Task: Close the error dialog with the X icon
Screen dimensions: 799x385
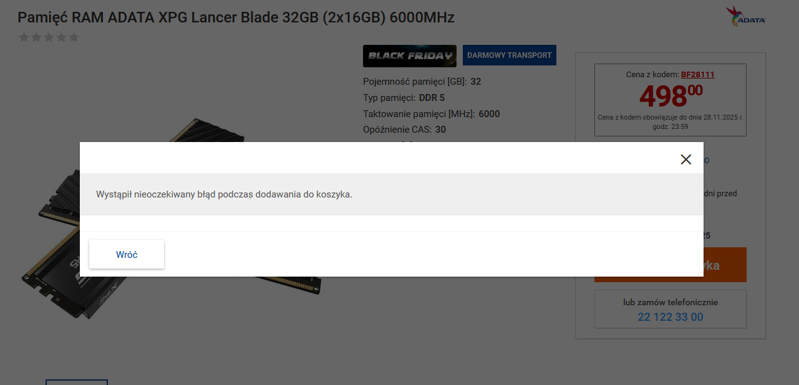Action: (686, 159)
